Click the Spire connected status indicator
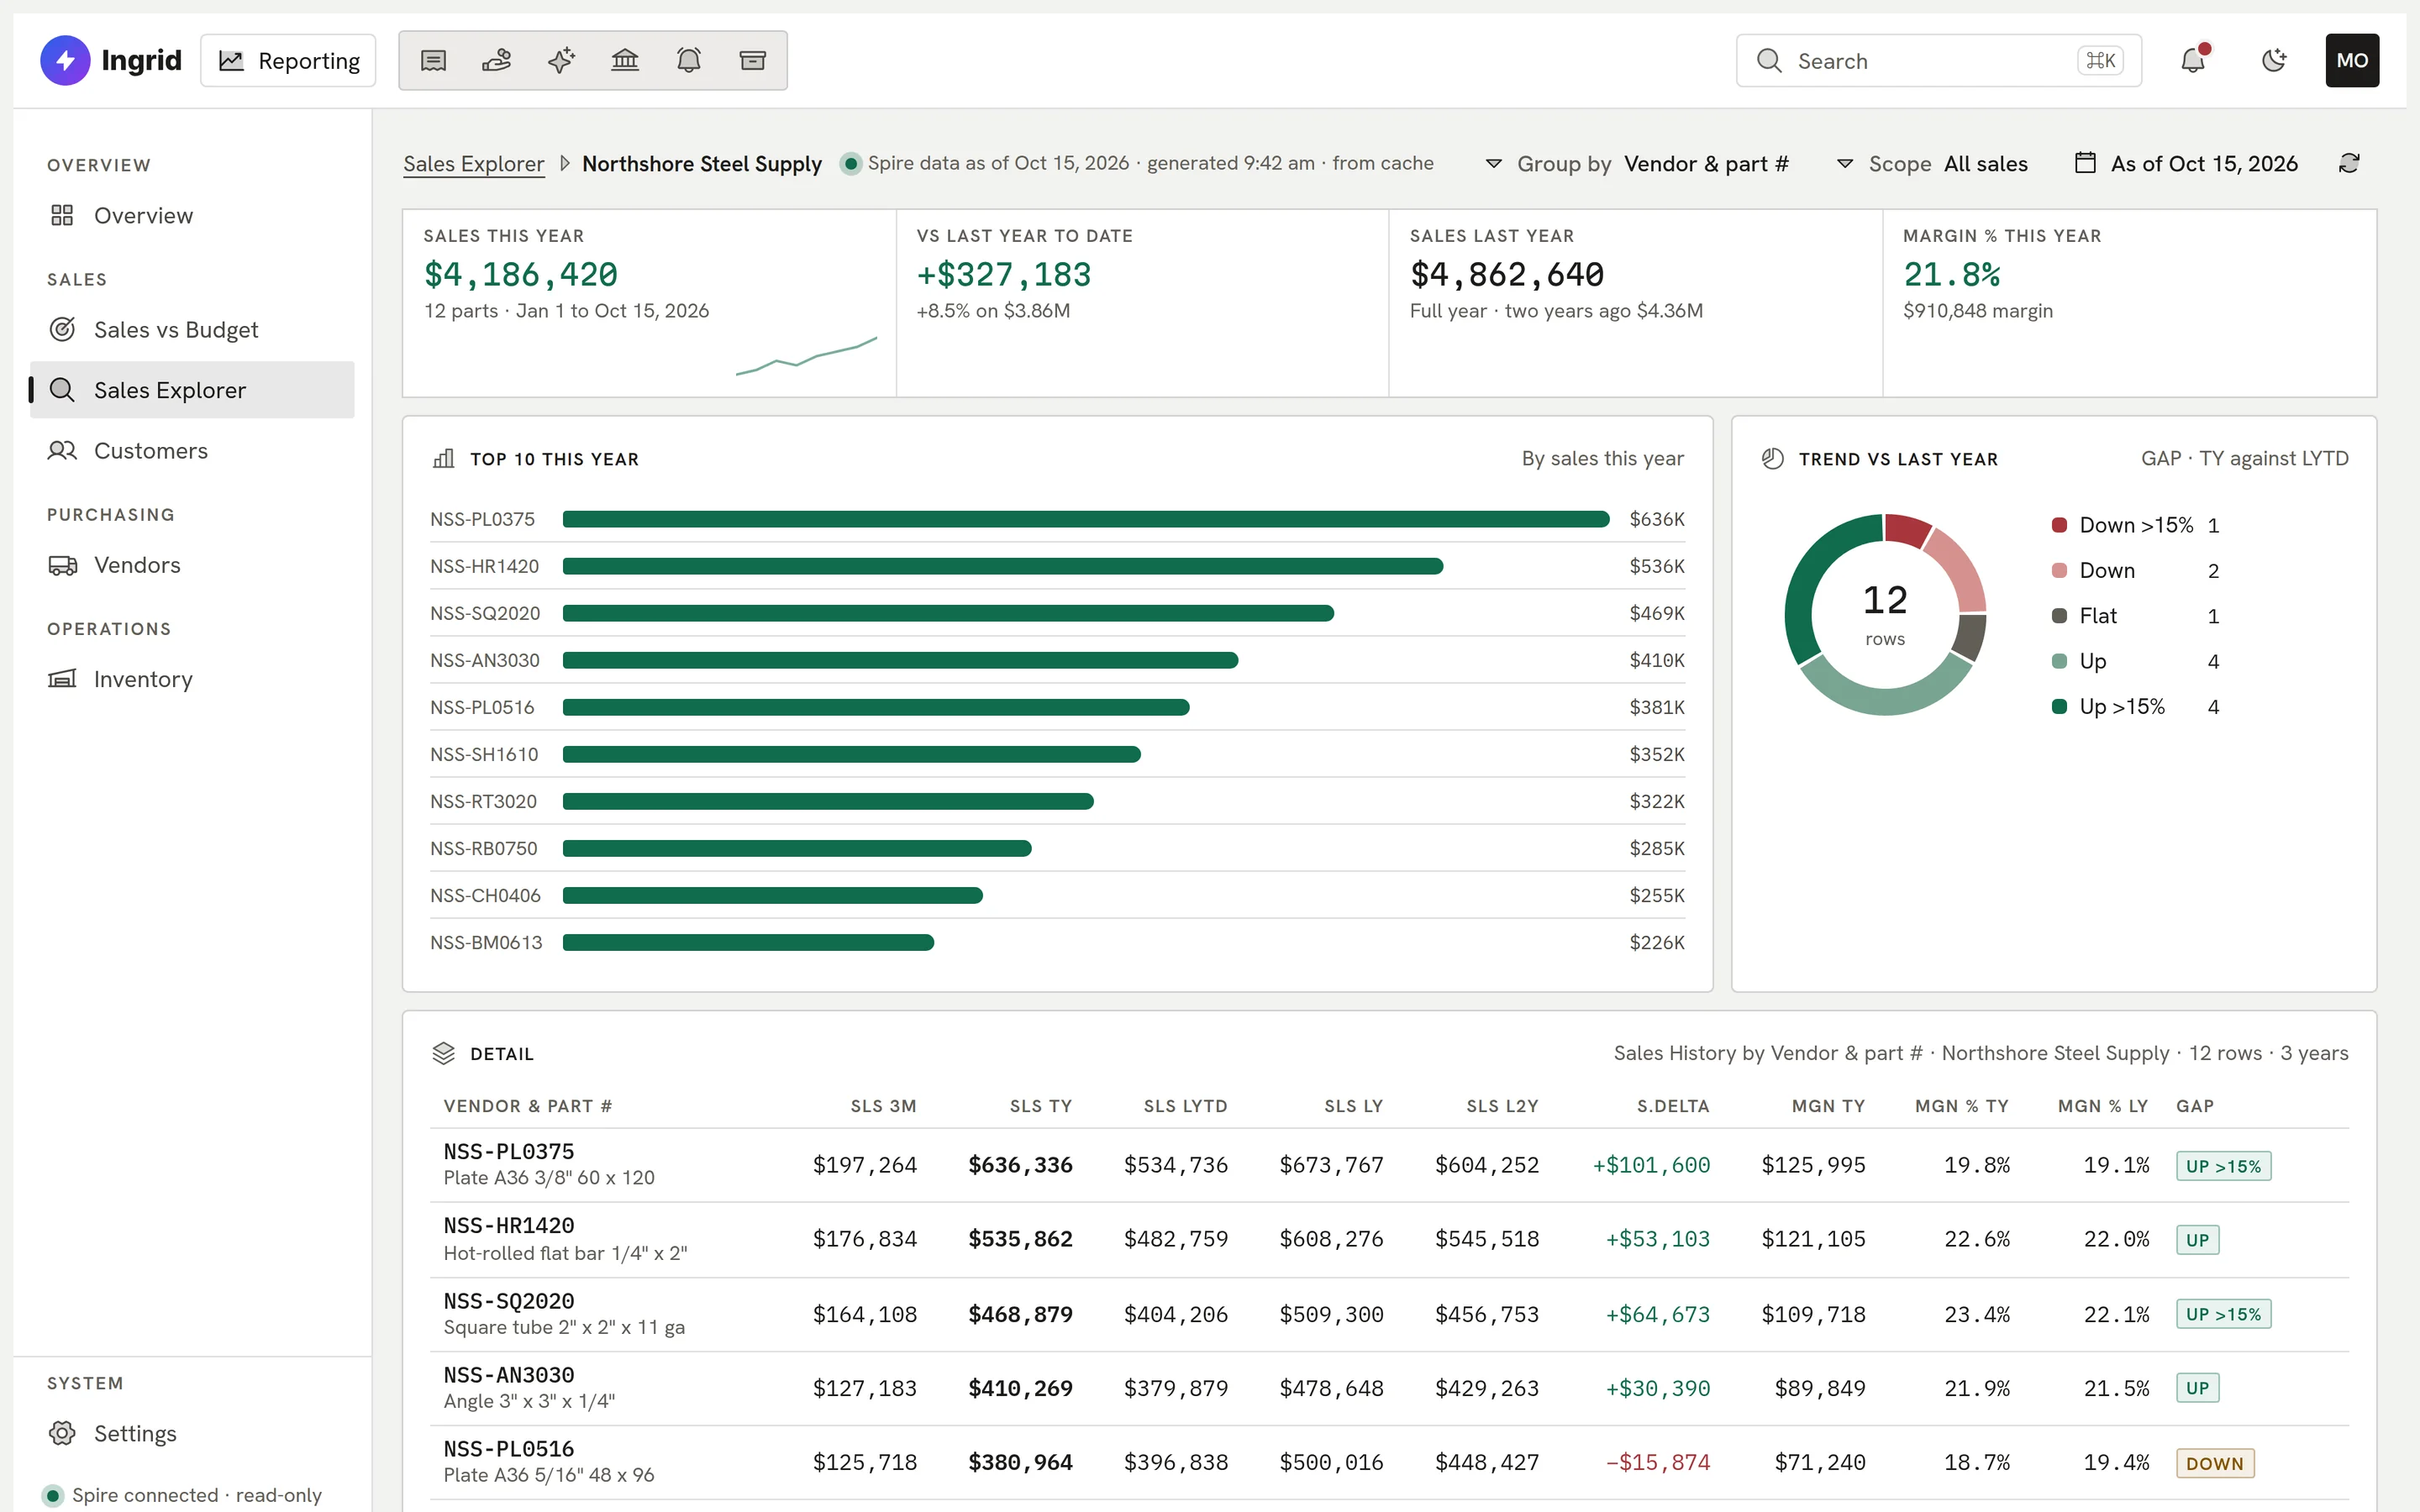The image size is (2420, 1512). [53, 1495]
